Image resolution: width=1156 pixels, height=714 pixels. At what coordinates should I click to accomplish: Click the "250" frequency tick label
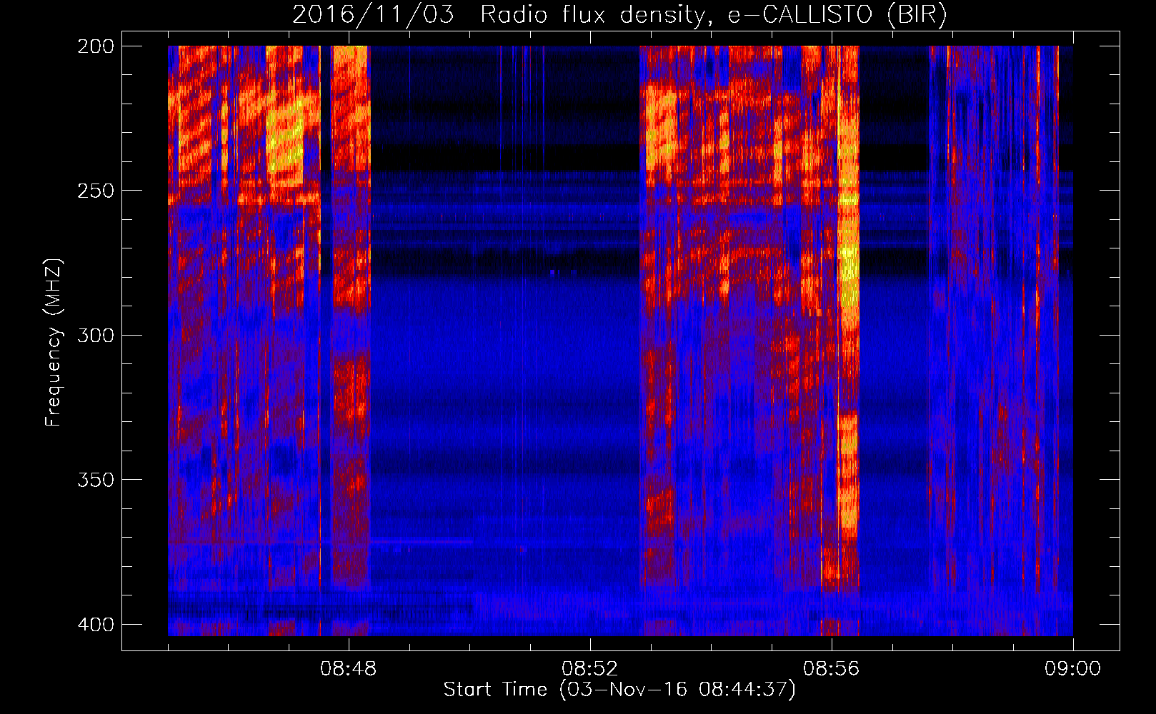[x=95, y=191]
